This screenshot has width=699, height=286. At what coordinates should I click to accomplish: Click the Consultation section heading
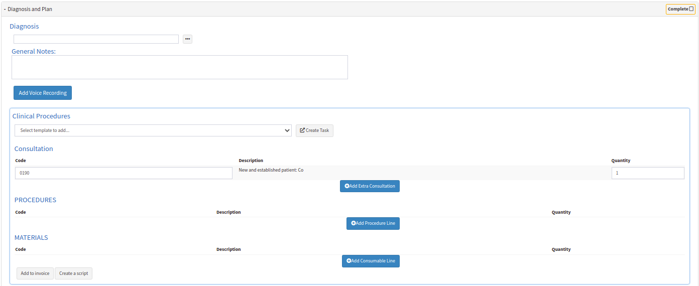point(34,149)
